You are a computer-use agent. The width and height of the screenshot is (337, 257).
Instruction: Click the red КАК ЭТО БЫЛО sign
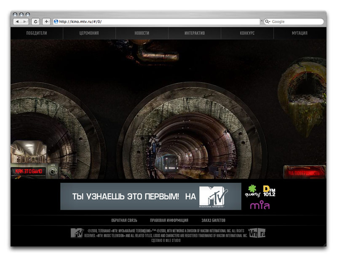29,171
